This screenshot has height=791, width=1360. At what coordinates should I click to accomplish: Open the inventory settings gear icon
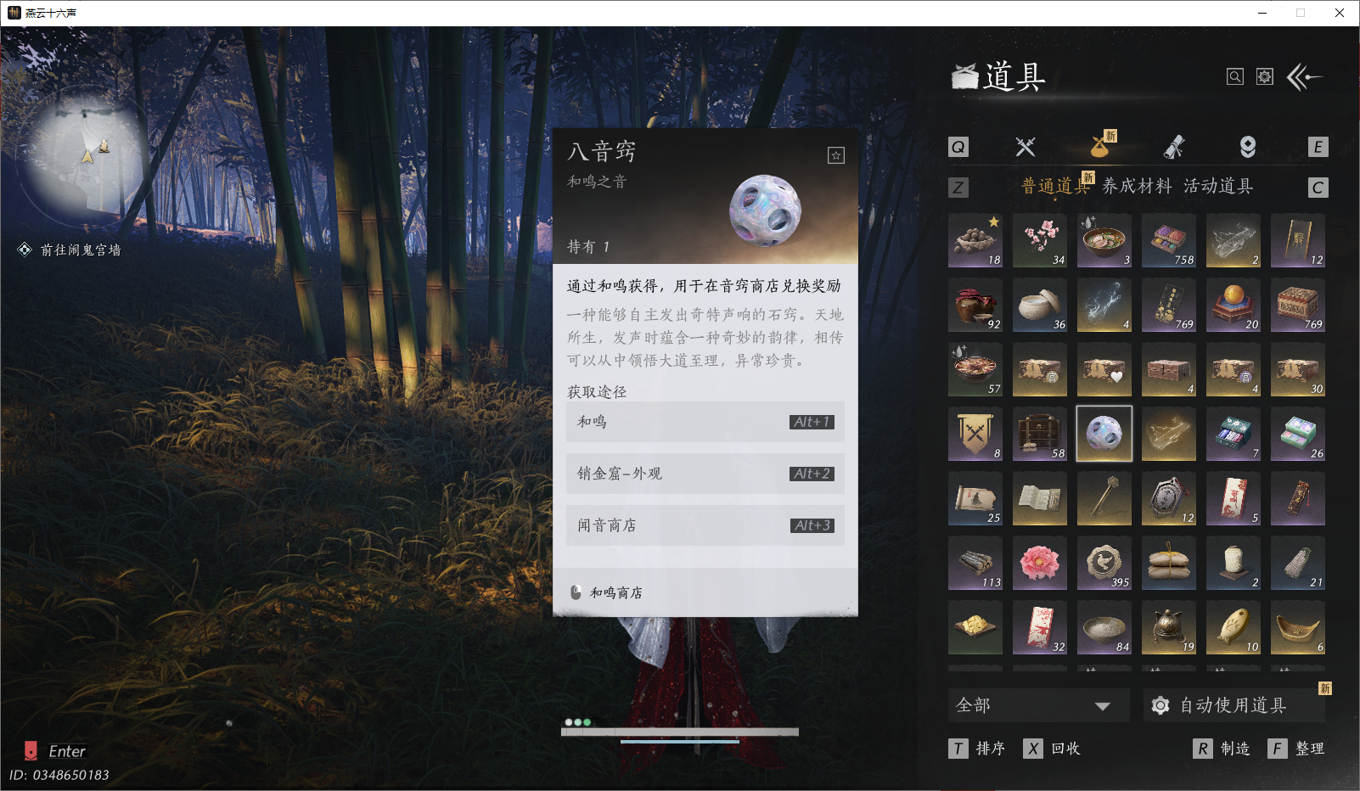coord(1265,77)
